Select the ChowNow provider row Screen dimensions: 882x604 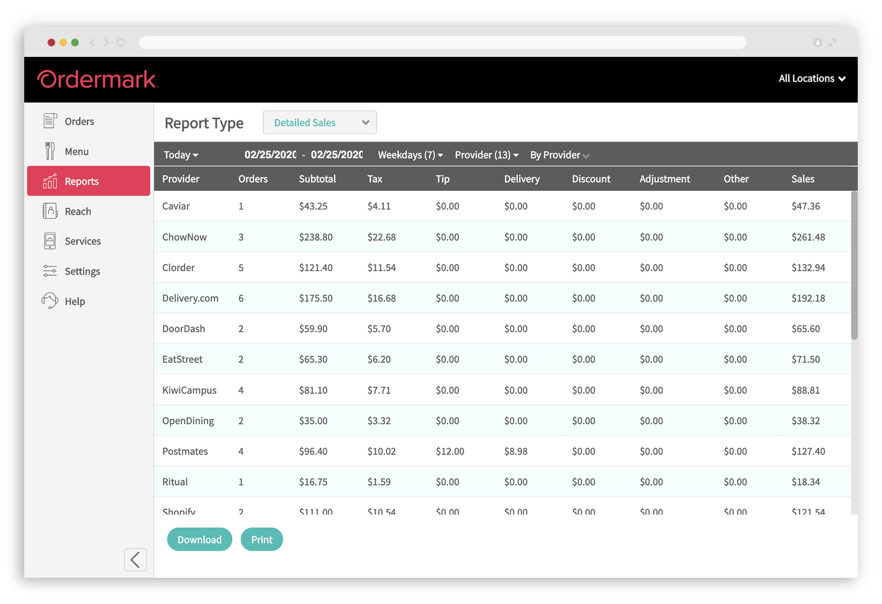click(x=503, y=236)
